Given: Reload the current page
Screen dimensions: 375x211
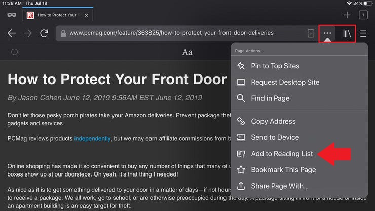Looking at the screenshot, I should click(x=44, y=33).
